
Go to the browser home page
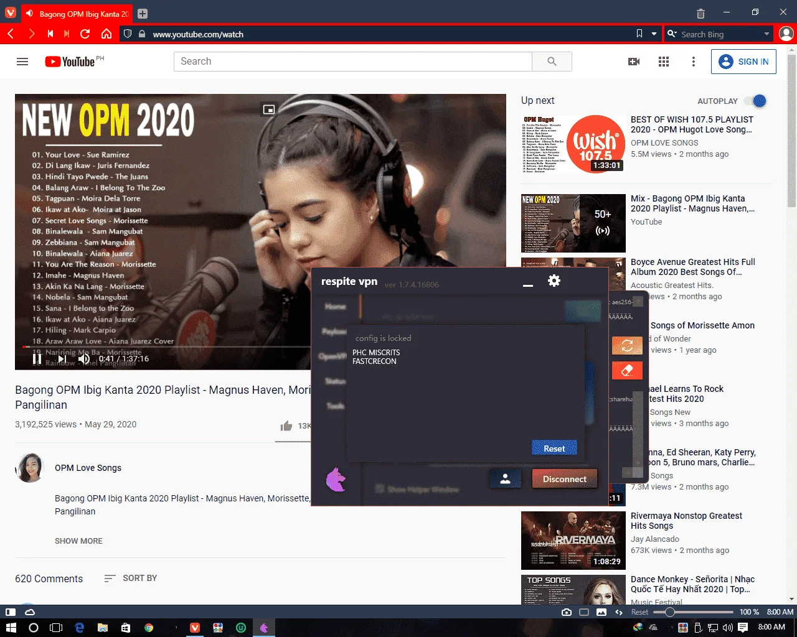(106, 34)
